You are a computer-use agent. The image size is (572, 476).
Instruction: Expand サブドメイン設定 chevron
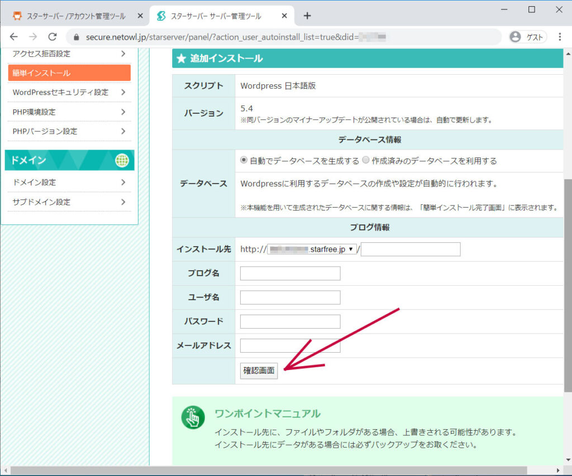[x=123, y=202]
